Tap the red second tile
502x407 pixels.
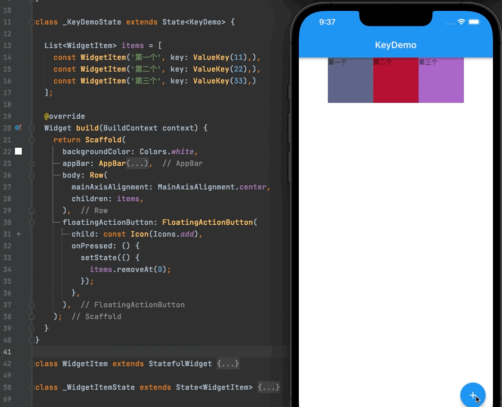point(396,80)
